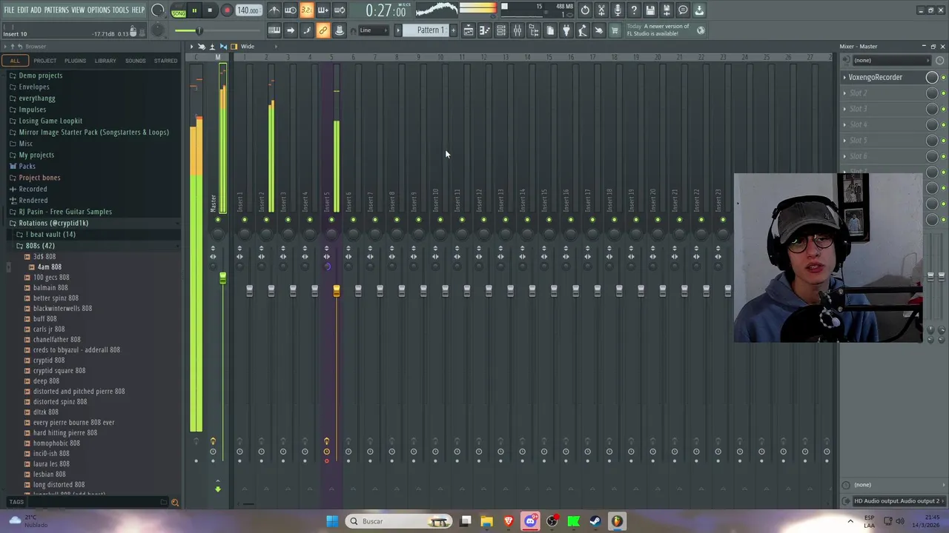
Task: Open the PATTERNS menu
Action: point(56,10)
